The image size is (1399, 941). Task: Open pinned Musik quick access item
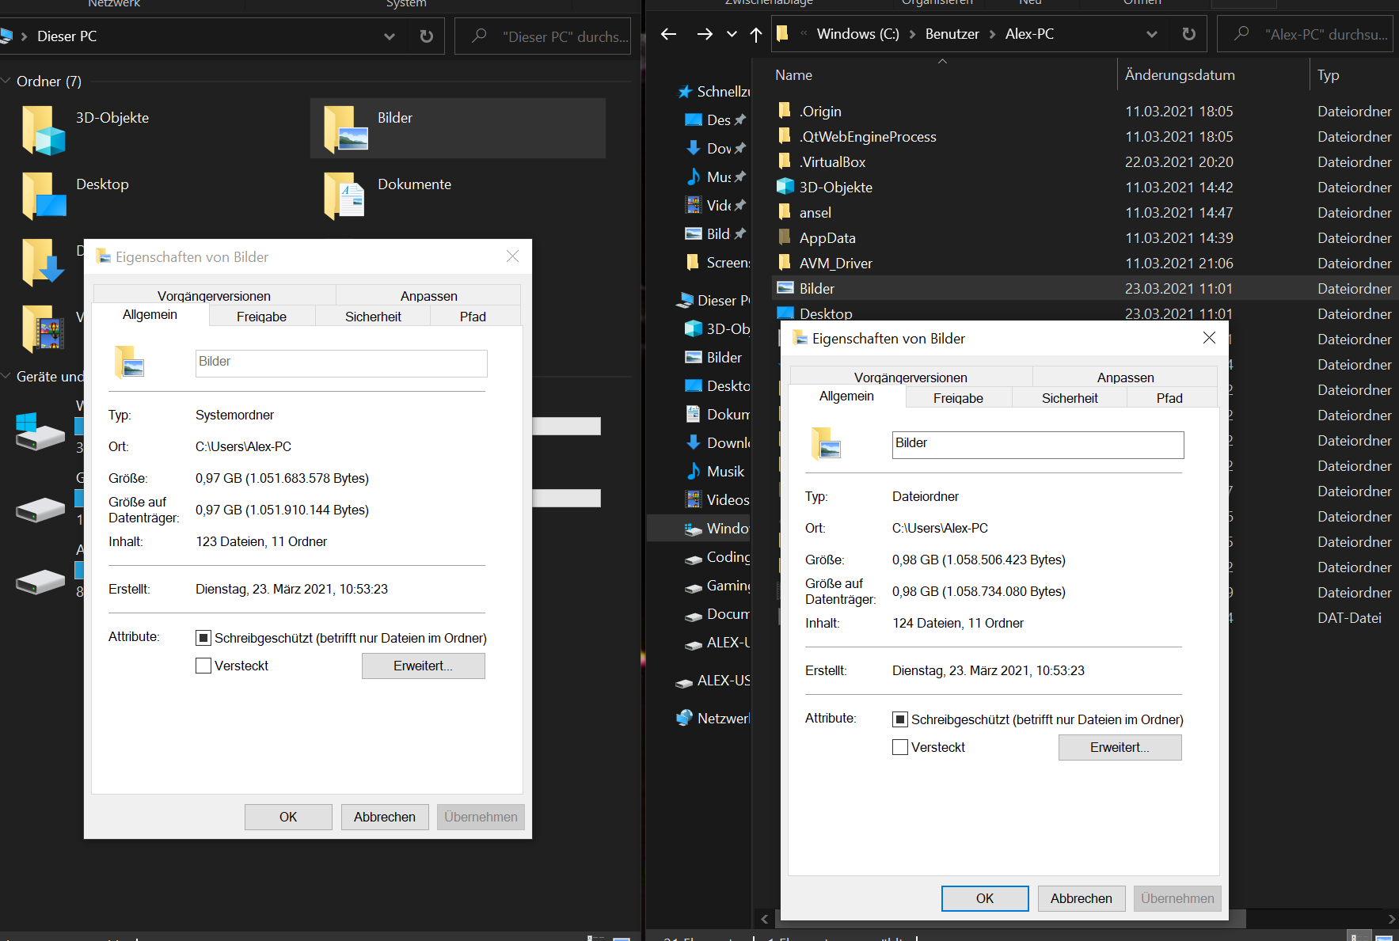click(716, 177)
